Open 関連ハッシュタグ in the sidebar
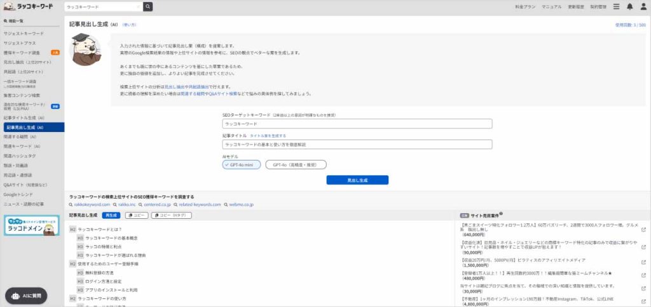Image resolution: width=651 pixels, height=307 pixels. coord(20,156)
